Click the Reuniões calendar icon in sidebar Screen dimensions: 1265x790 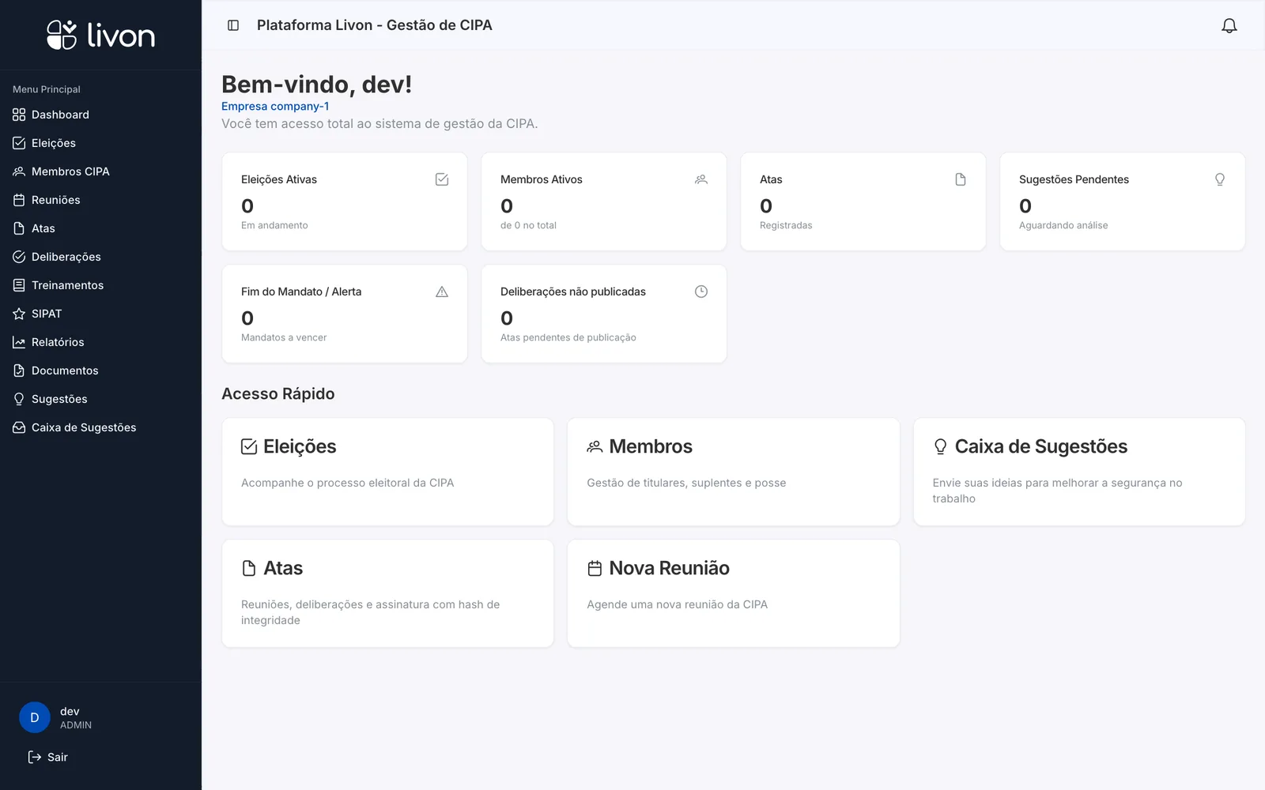coord(19,200)
